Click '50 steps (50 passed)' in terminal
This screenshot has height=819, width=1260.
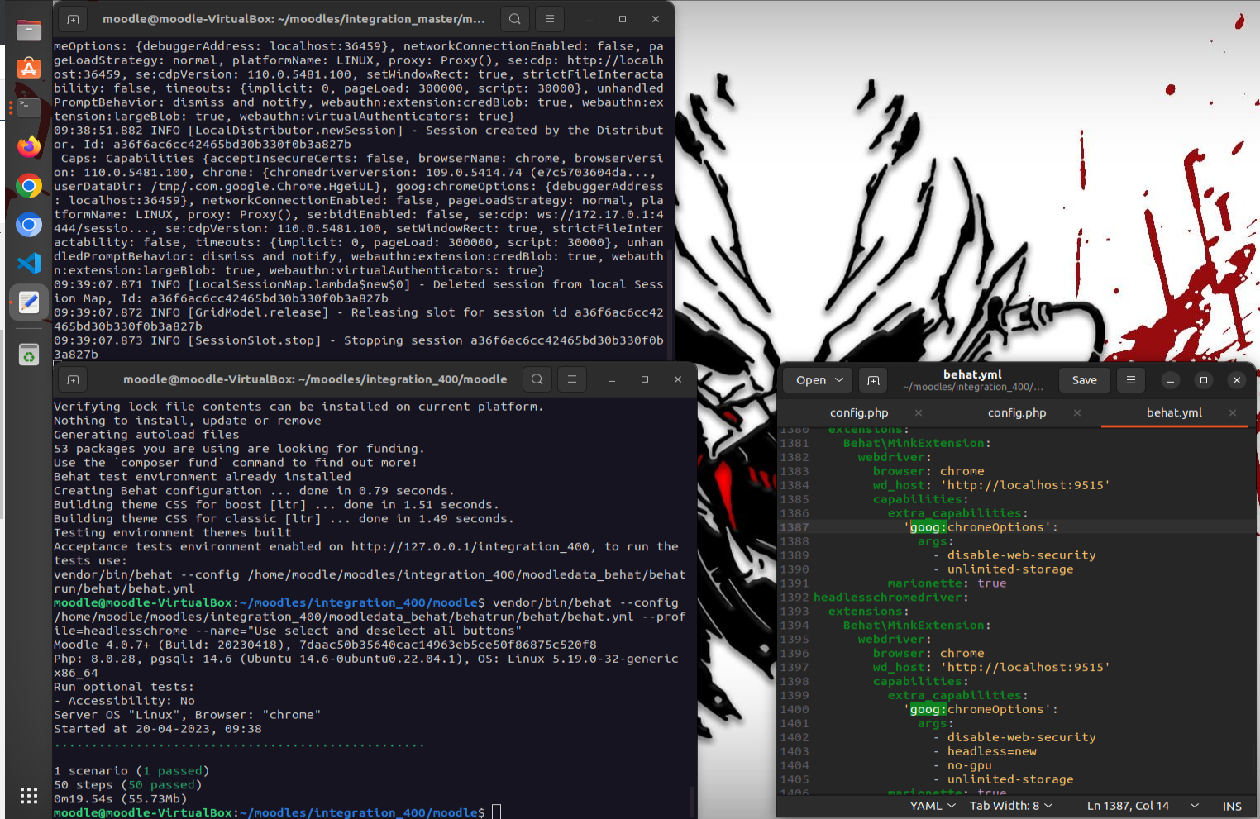click(x=128, y=785)
